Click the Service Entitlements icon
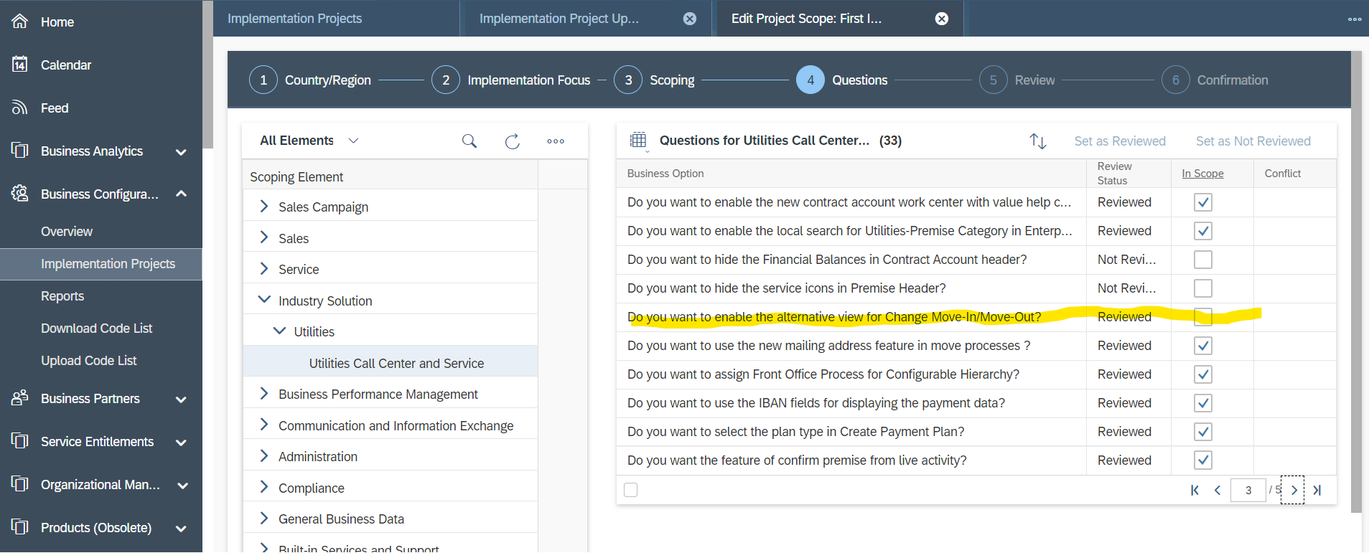Image resolution: width=1369 pixels, height=553 pixels. point(20,441)
